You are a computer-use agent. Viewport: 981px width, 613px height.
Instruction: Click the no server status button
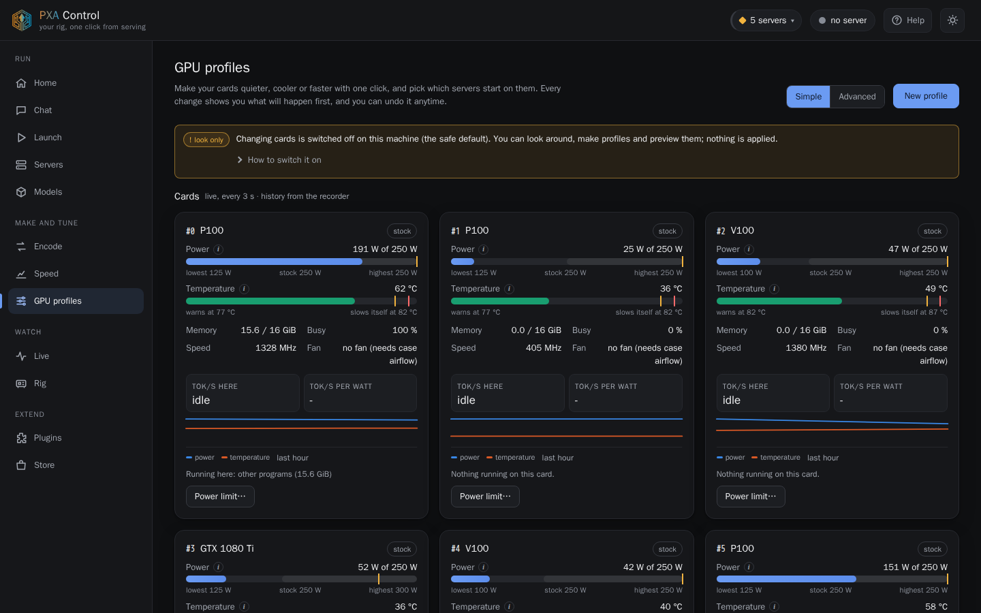pos(843,20)
